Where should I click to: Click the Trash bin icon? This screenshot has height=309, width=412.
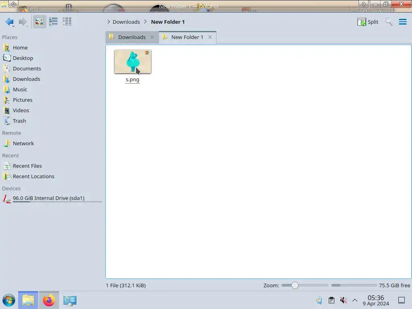(x=7, y=121)
